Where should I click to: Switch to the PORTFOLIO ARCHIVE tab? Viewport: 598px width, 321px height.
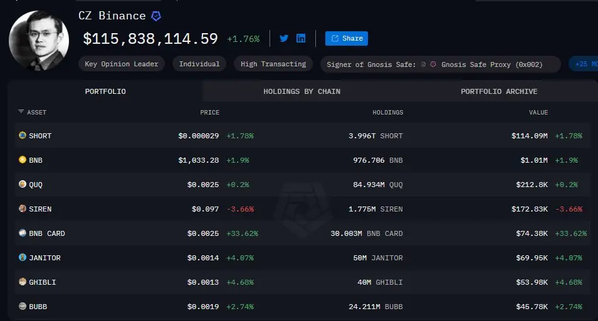pyautogui.click(x=499, y=91)
